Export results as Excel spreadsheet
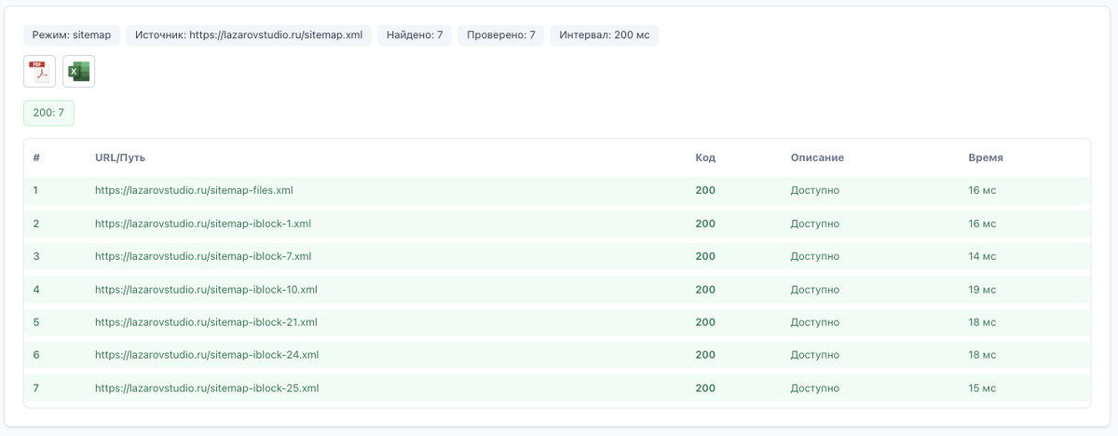 point(79,72)
